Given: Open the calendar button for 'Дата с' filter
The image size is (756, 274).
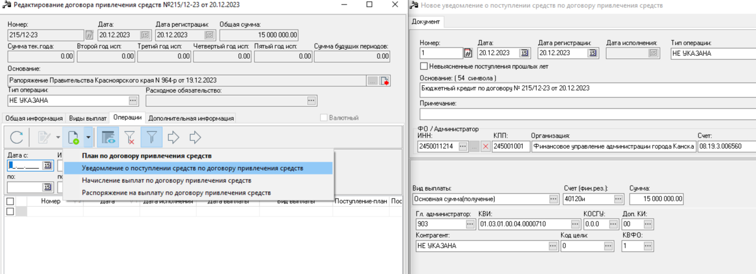Looking at the screenshot, I should pyautogui.click(x=48, y=165).
